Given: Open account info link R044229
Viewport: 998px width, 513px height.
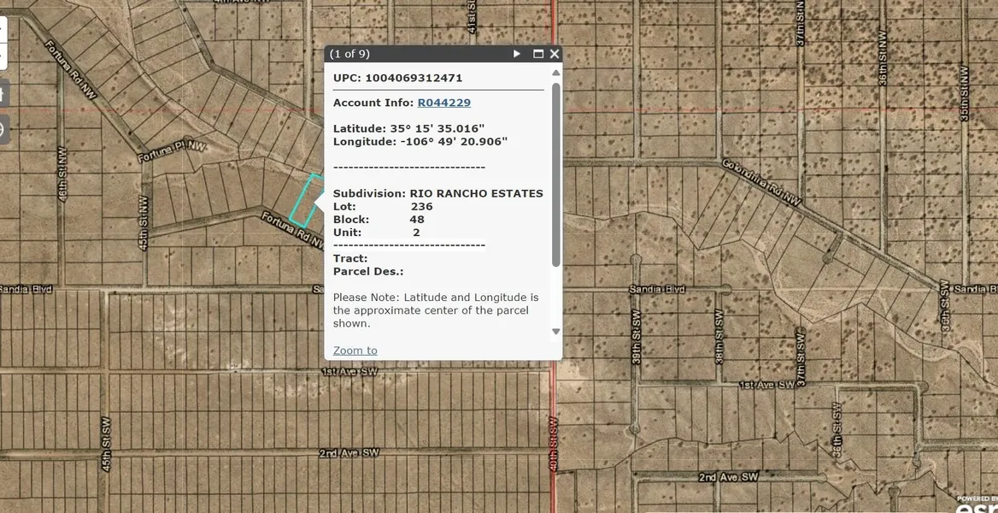Looking at the screenshot, I should (443, 103).
